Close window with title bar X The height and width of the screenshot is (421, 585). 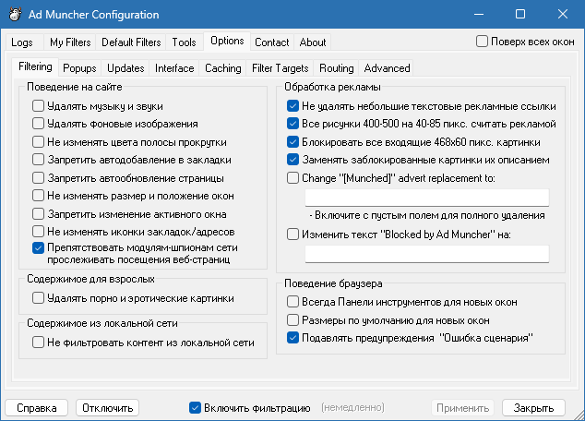(x=563, y=14)
